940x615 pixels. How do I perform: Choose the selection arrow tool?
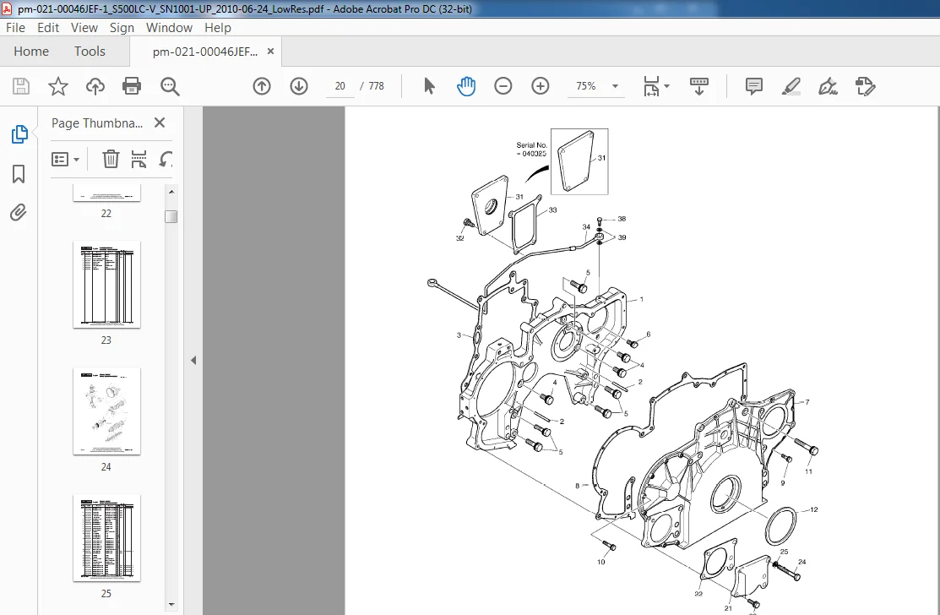pyautogui.click(x=429, y=86)
